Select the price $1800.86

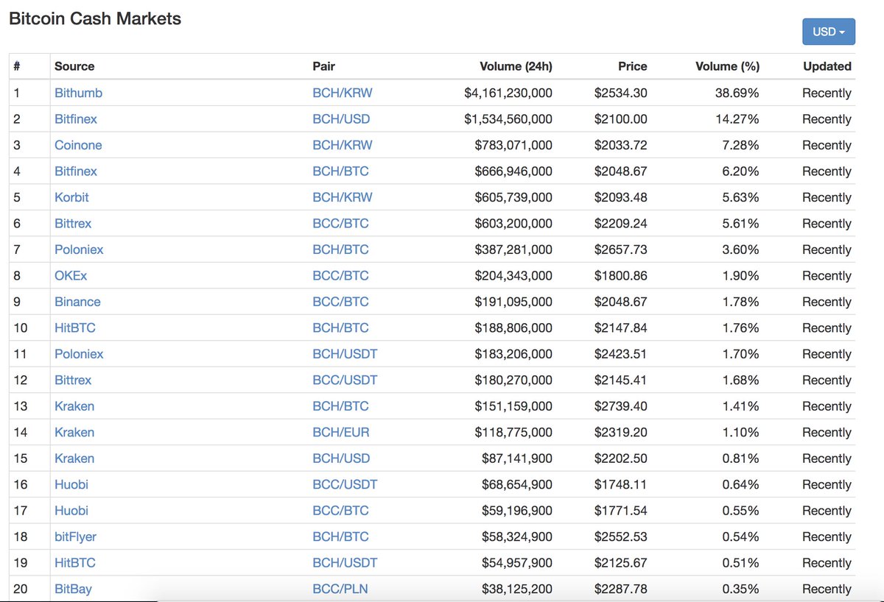click(621, 275)
